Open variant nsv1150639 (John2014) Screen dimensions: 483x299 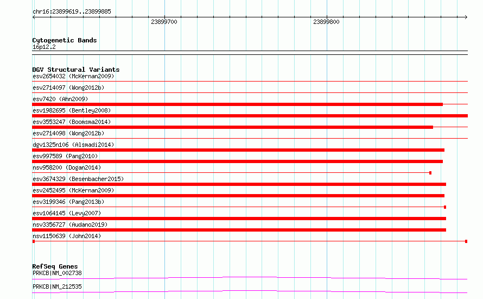[x=67, y=236]
